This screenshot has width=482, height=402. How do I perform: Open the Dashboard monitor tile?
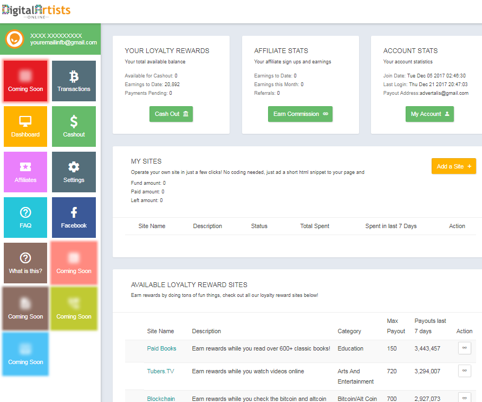[x=25, y=126]
